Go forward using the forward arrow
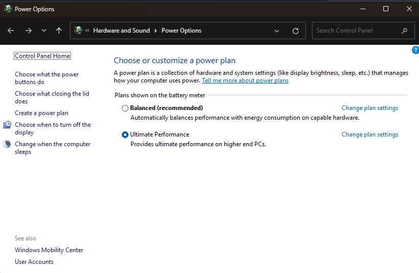This screenshot has height=273, width=419. (x=29, y=31)
